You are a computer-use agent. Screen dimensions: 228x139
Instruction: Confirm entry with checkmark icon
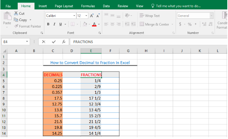pyautogui.click(x=54, y=42)
